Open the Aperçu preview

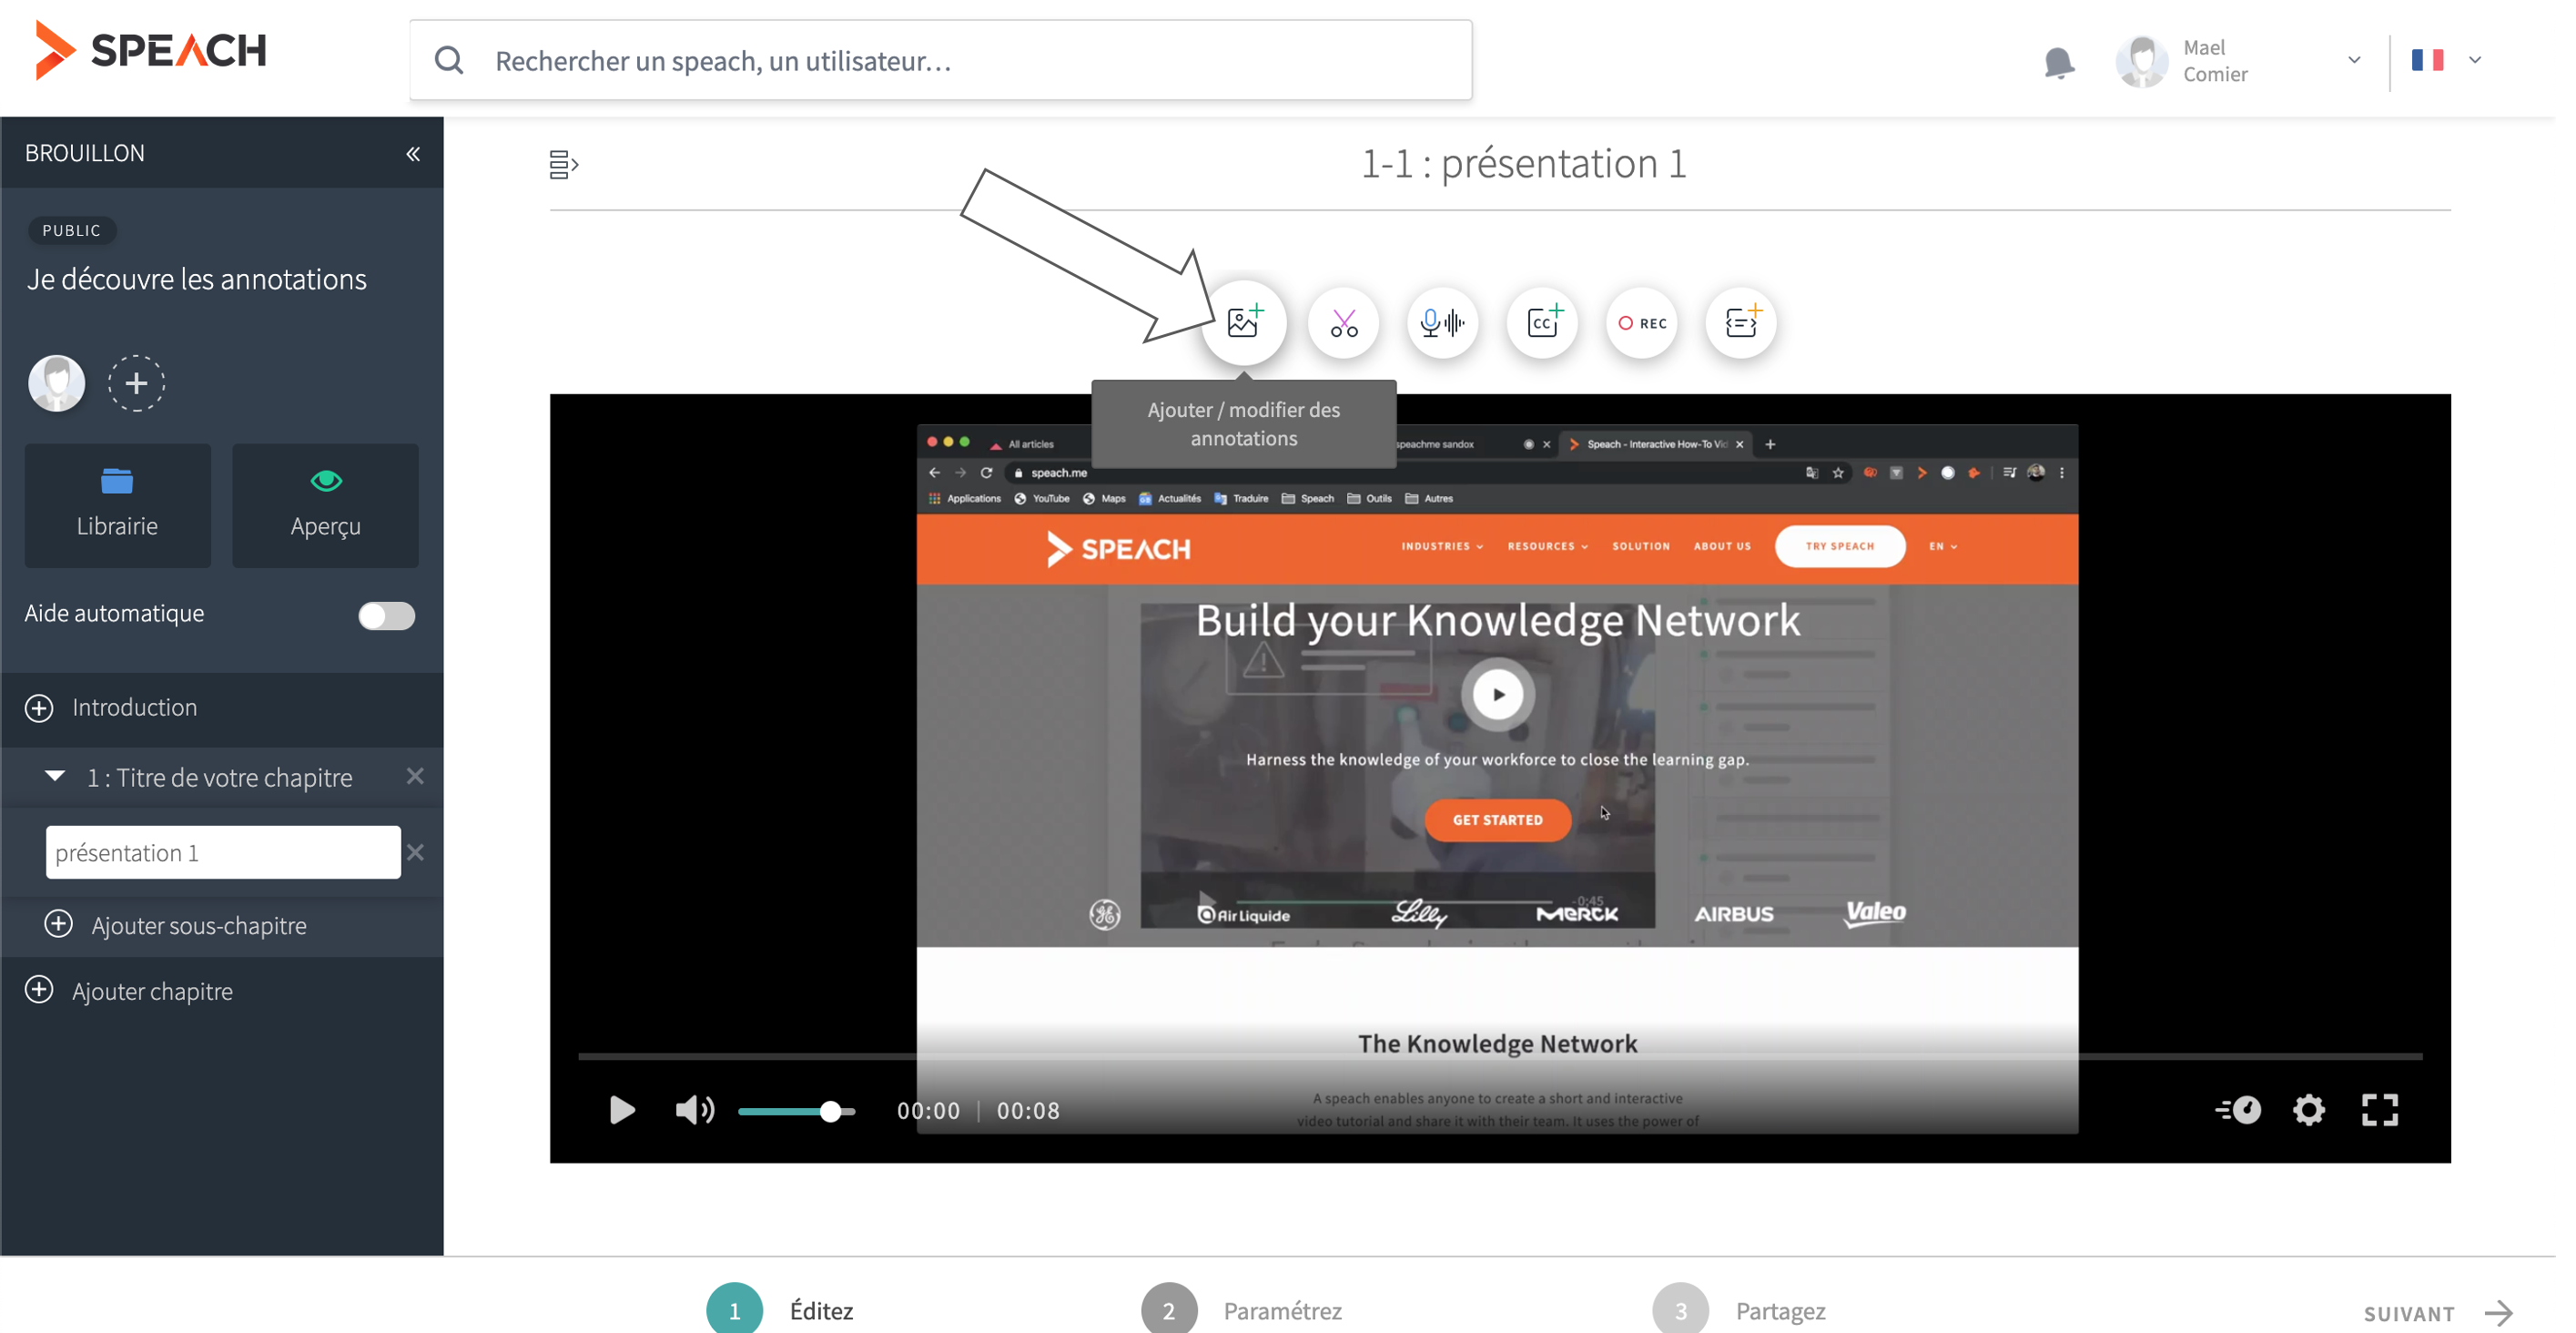325,506
